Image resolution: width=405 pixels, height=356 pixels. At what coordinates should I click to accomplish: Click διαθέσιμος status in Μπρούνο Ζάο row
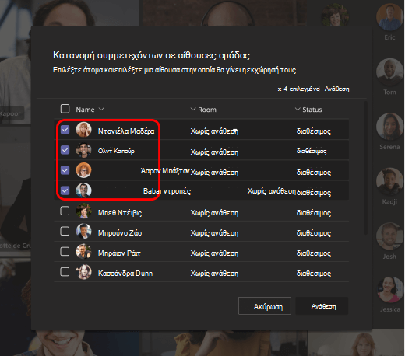pos(314,233)
